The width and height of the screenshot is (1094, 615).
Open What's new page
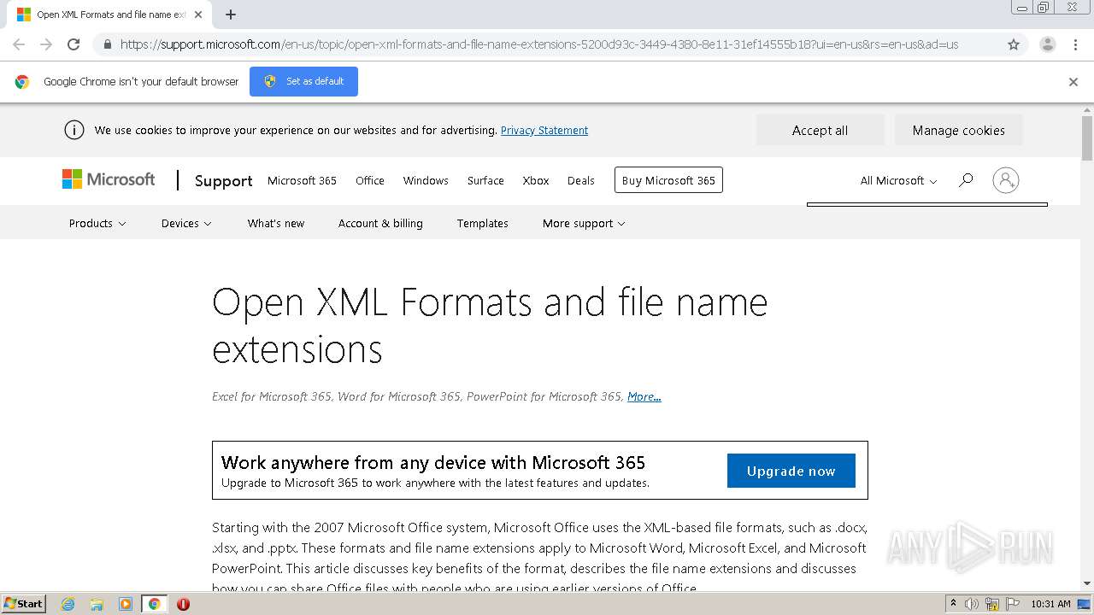pyautogui.click(x=275, y=223)
